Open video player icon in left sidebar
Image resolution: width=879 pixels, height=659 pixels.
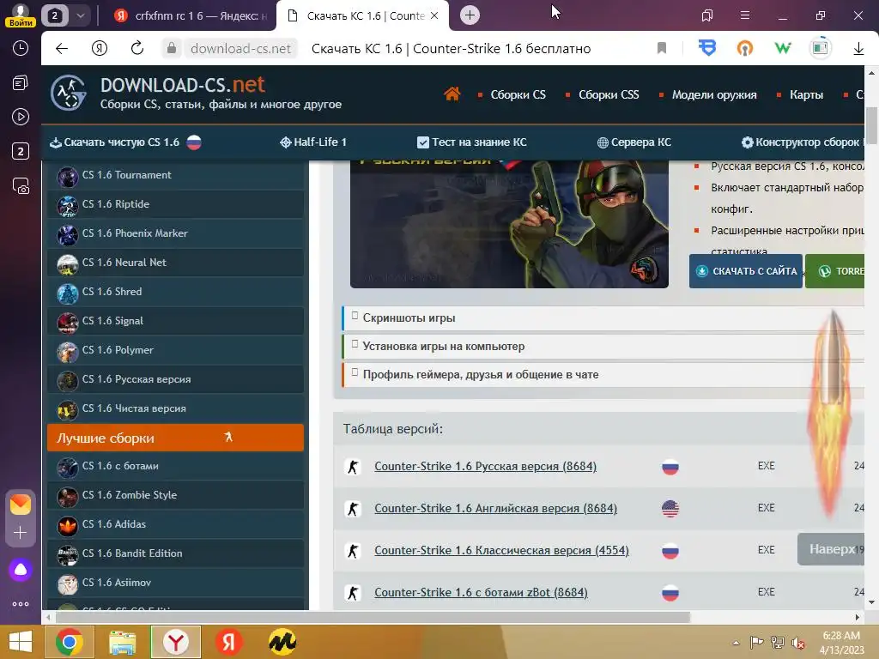(x=21, y=117)
